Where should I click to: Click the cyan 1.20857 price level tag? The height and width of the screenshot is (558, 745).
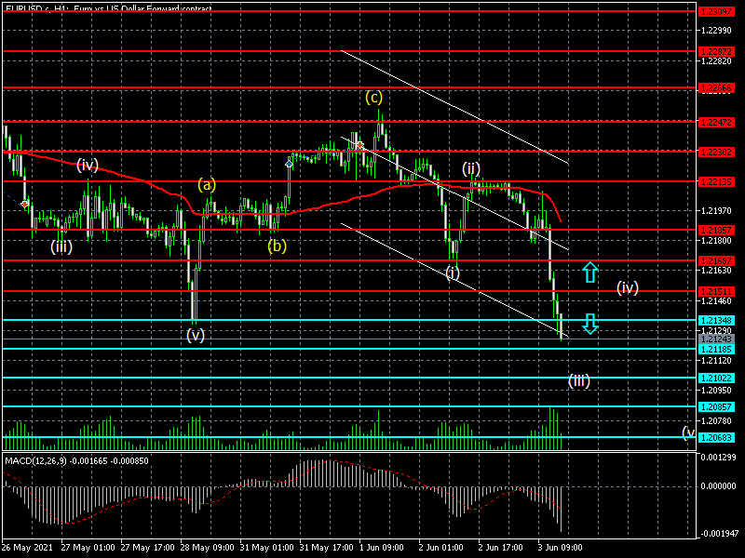click(x=716, y=407)
